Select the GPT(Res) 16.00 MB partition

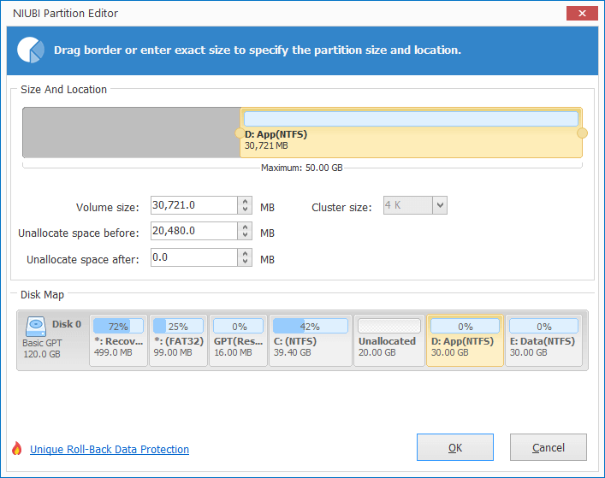[x=238, y=340]
